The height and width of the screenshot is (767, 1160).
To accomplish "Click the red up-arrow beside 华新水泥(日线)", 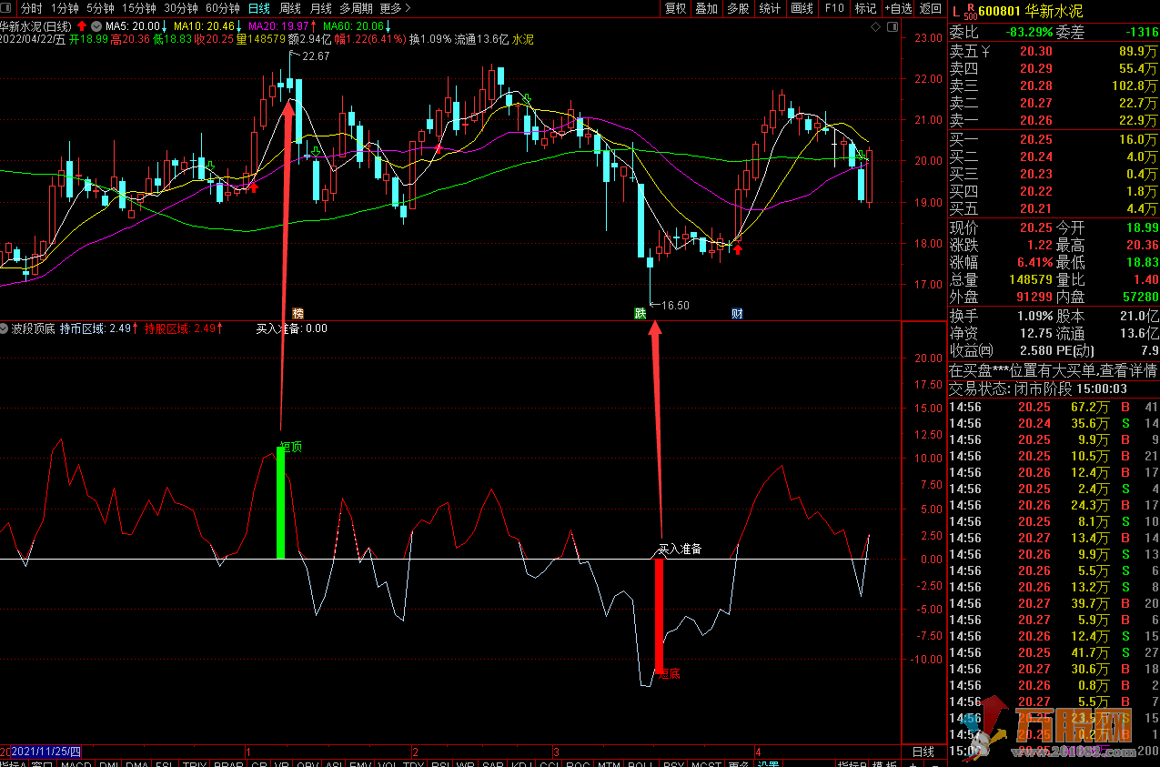I will [81, 26].
